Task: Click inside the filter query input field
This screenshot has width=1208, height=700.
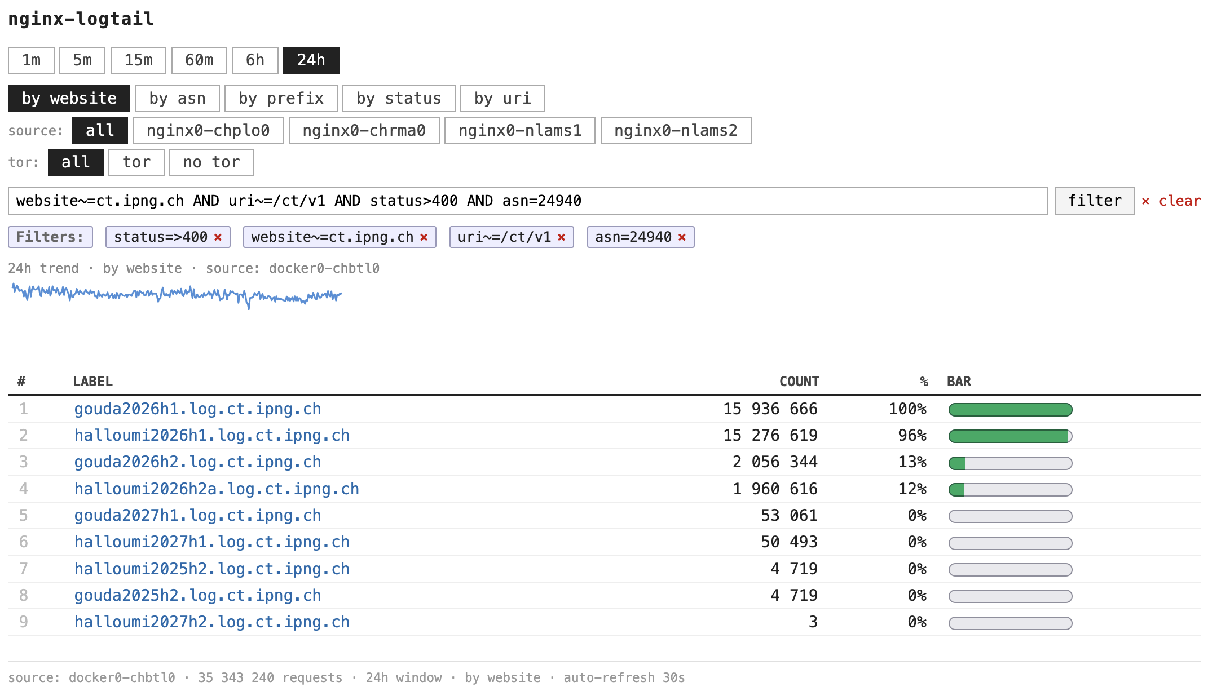Action: click(x=508, y=200)
